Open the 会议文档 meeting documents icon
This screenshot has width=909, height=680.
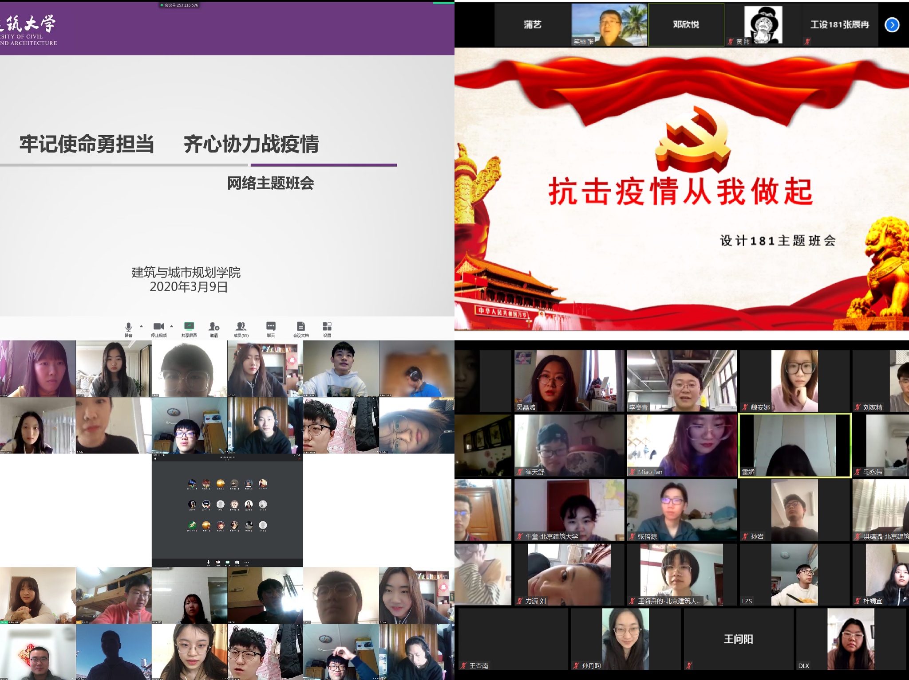pyautogui.click(x=300, y=327)
